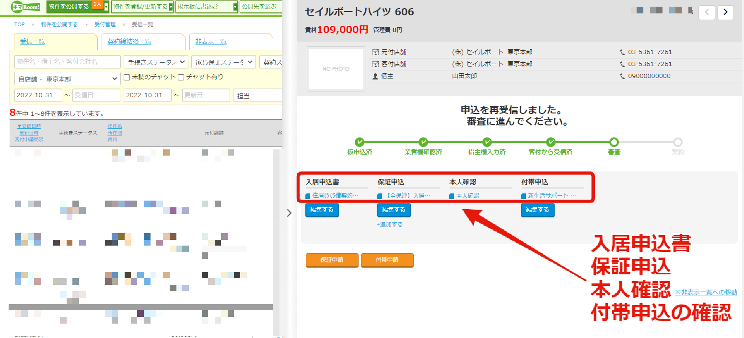Expand 手続きステータス dropdown
This screenshot has width=744, height=338.
tap(155, 62)
